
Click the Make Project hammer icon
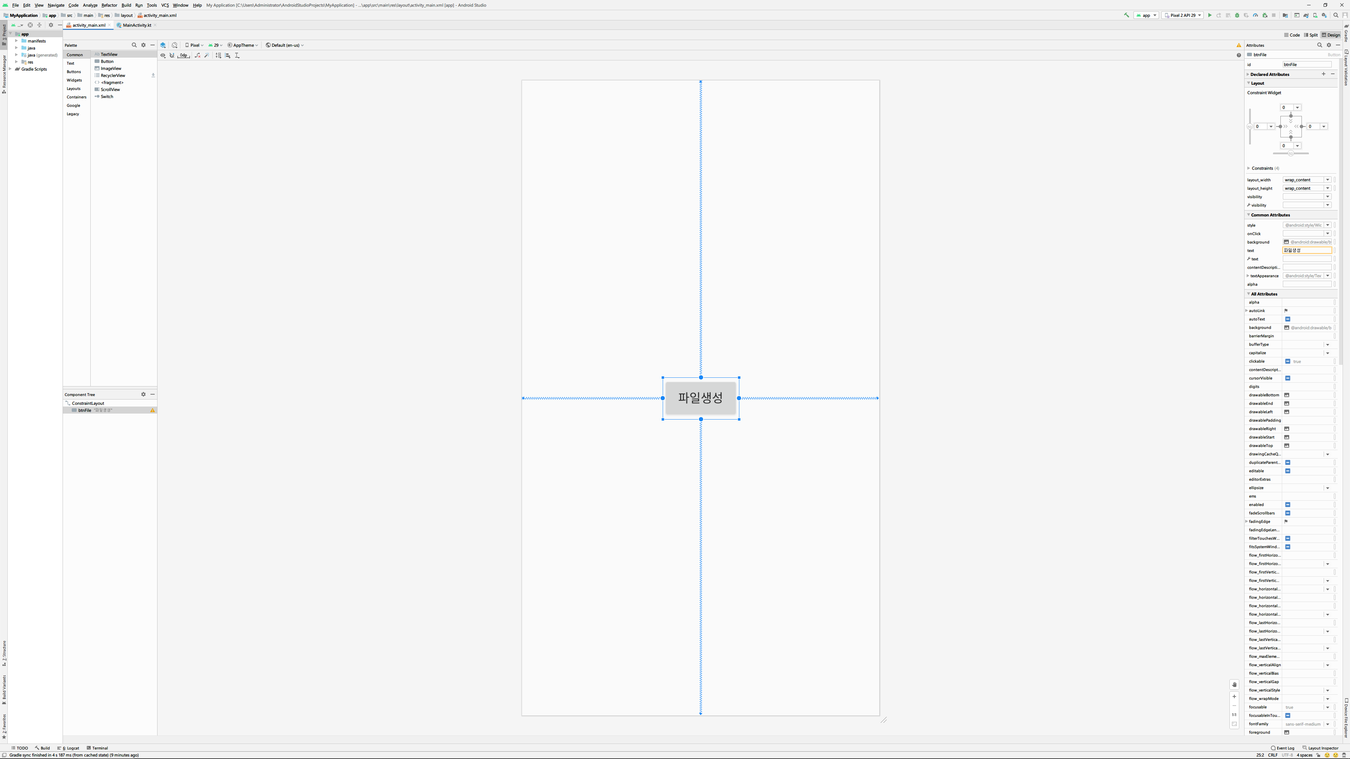[1126, 15]
